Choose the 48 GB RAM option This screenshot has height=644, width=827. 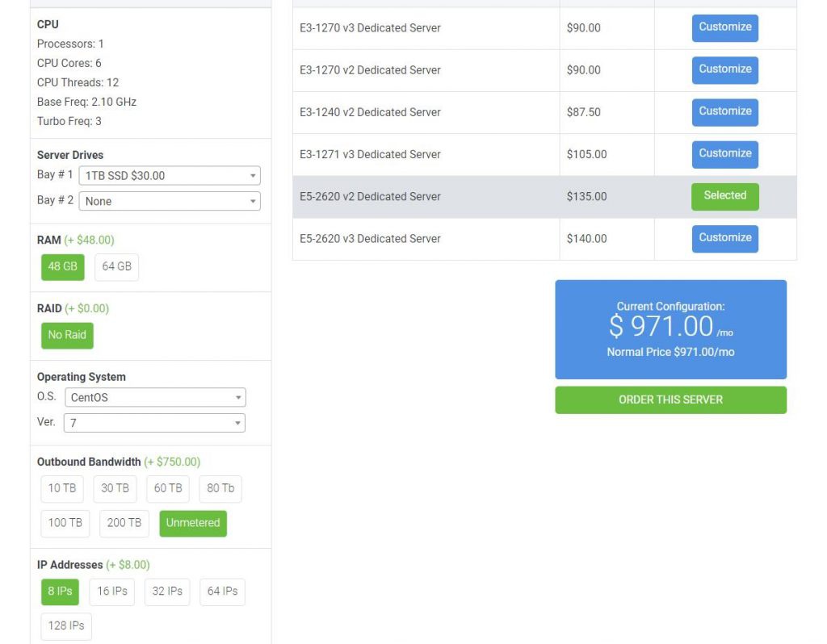(62, 267)
